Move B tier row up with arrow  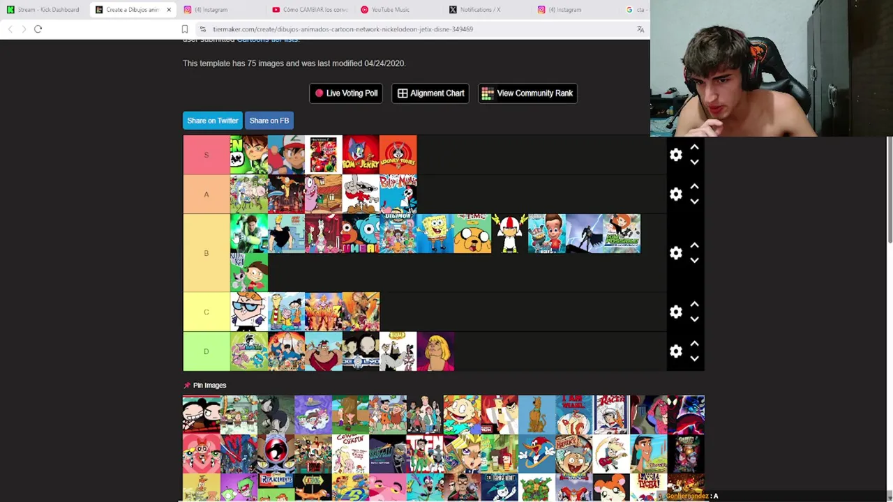point(694,245)
